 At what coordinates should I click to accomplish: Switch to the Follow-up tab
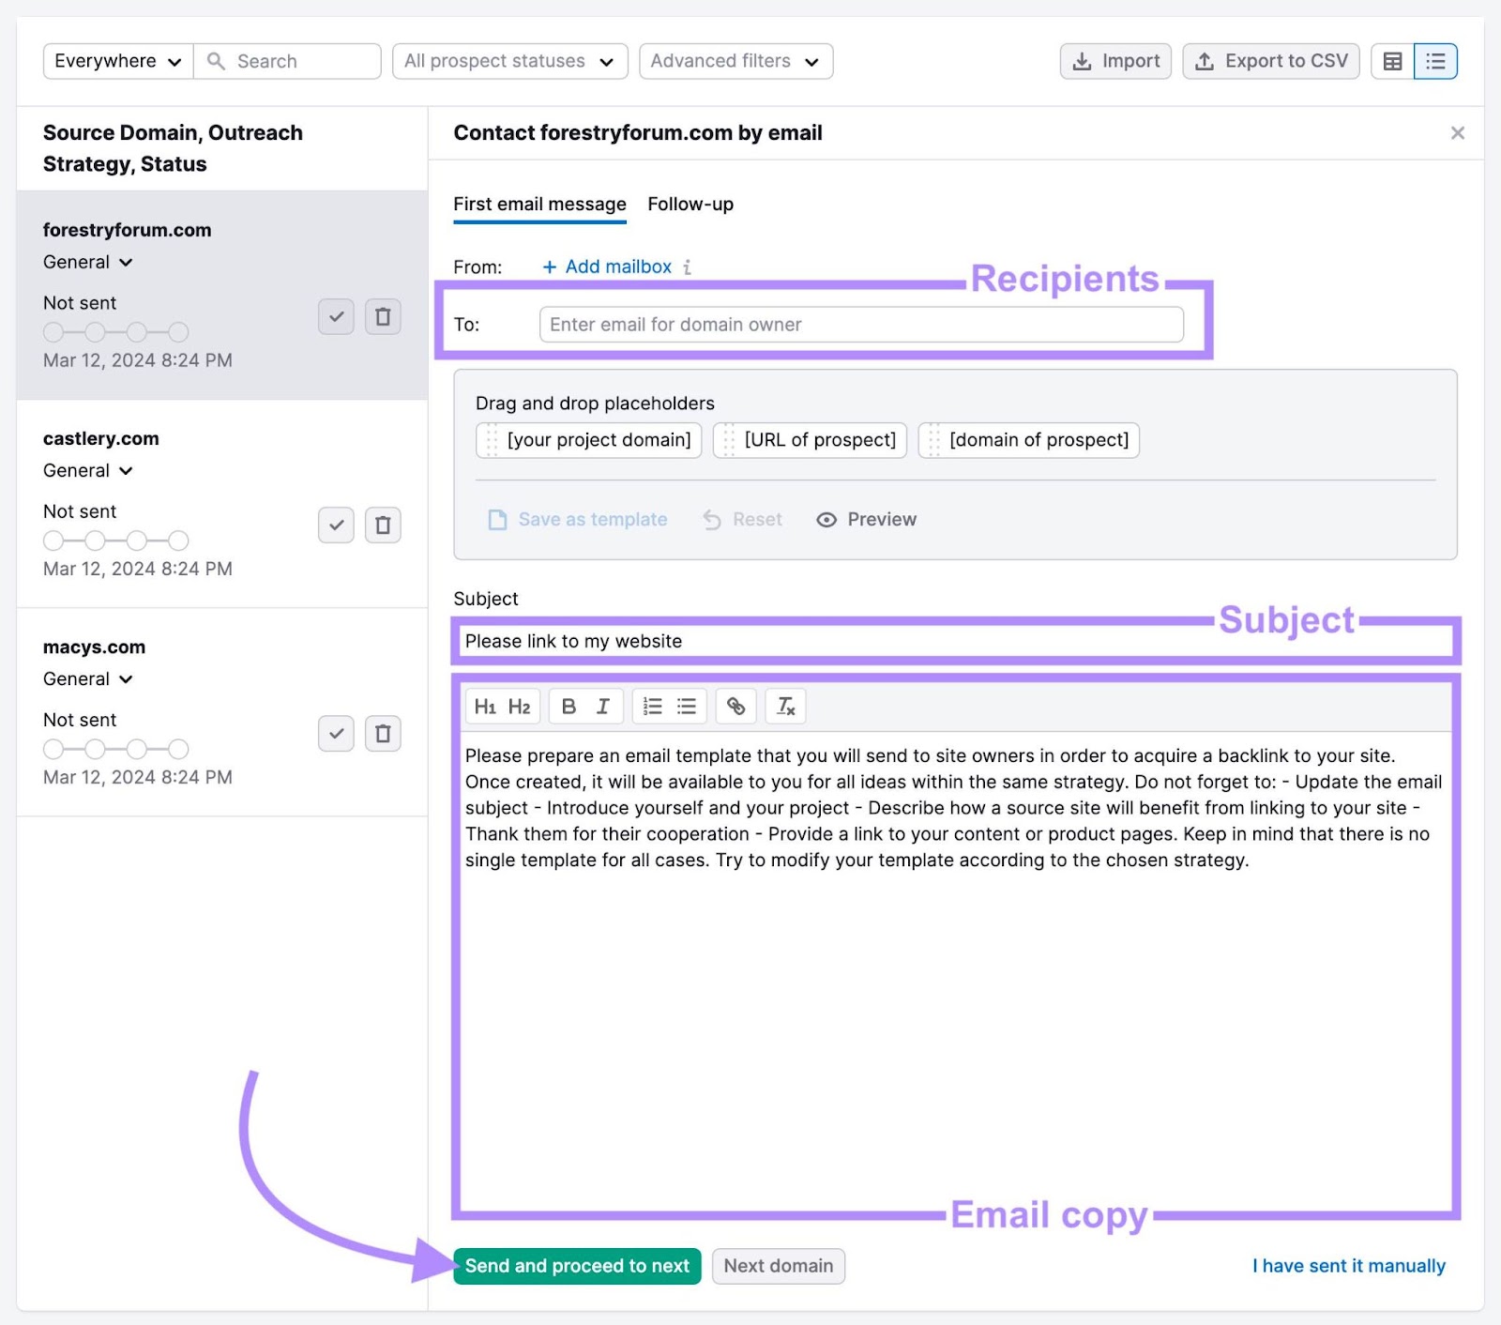[690, 204]
